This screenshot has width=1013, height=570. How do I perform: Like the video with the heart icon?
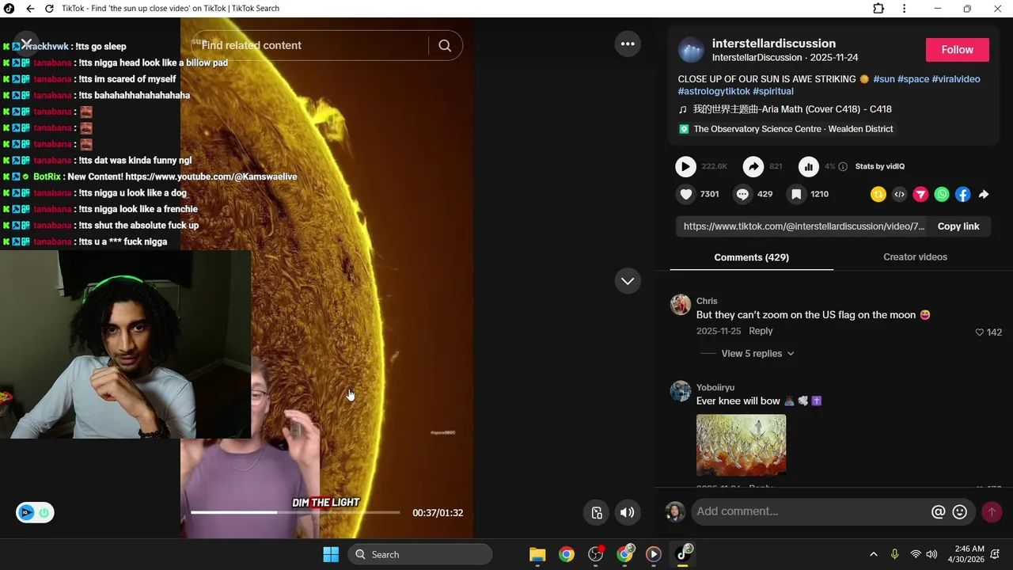(686, 194)
